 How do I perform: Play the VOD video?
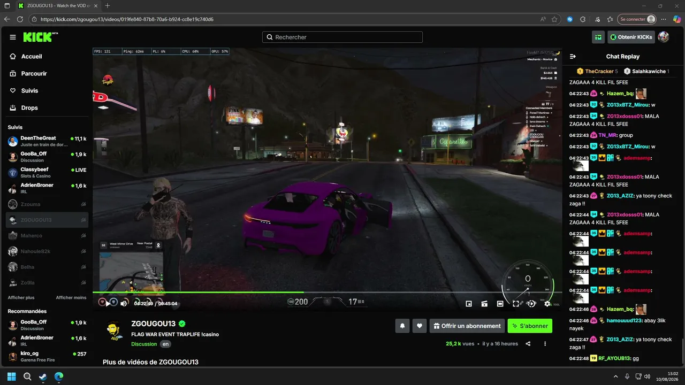click(108, 303)
